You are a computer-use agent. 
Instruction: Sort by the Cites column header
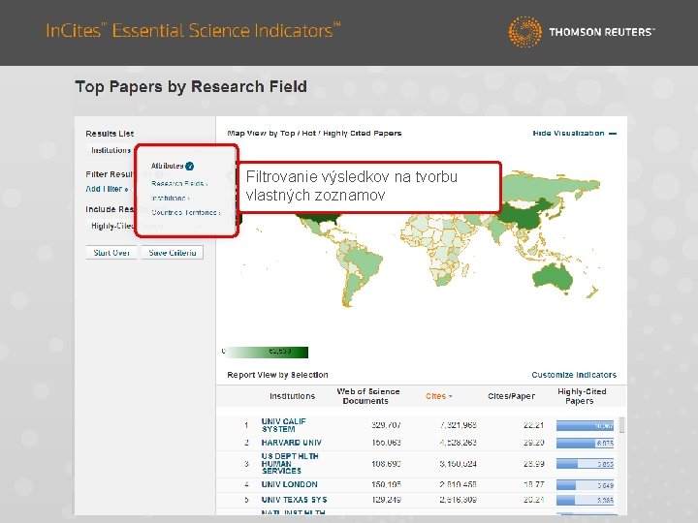[x=435, y=396]
